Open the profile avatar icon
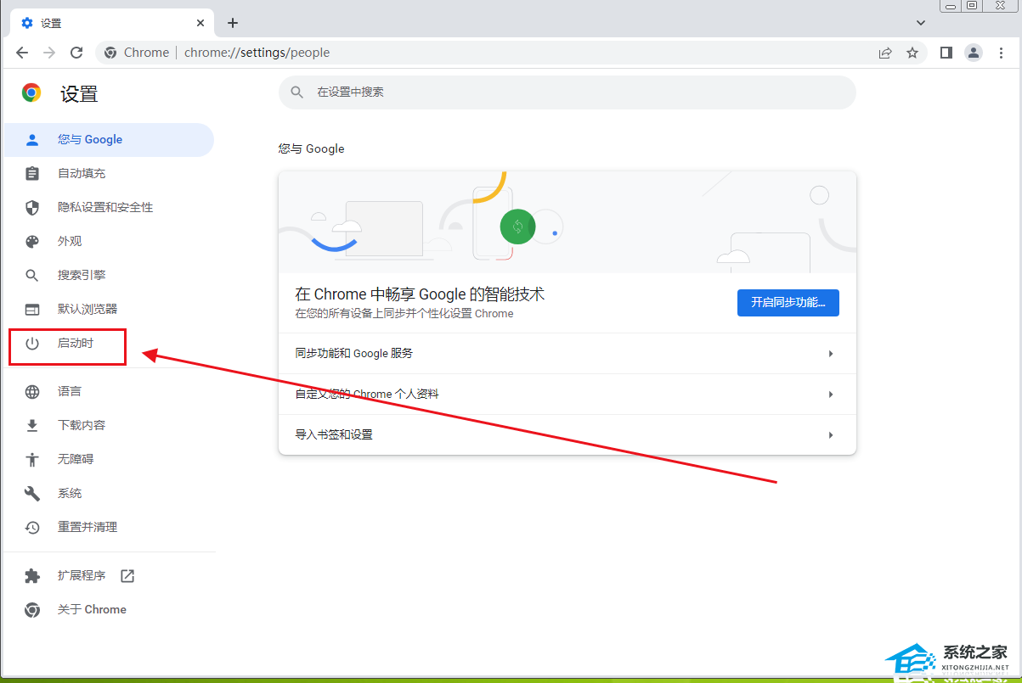 (974, 53)
